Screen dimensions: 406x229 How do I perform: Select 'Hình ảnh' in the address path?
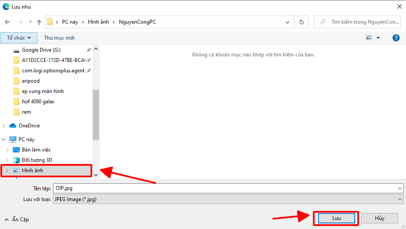pyautogui.click(x=98, y=22)
